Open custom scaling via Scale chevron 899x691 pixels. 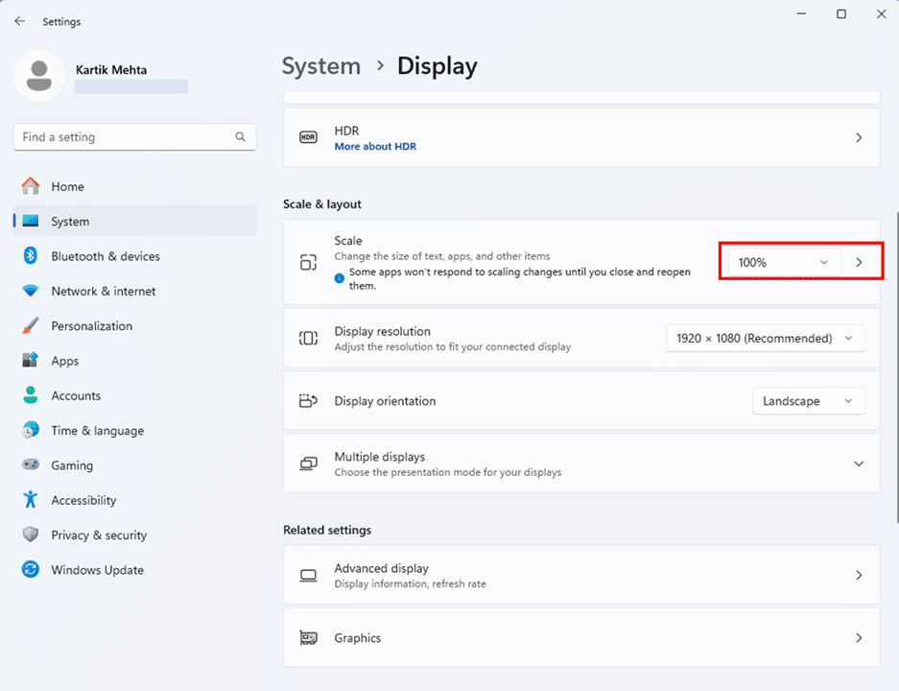[x=859, y=262]
